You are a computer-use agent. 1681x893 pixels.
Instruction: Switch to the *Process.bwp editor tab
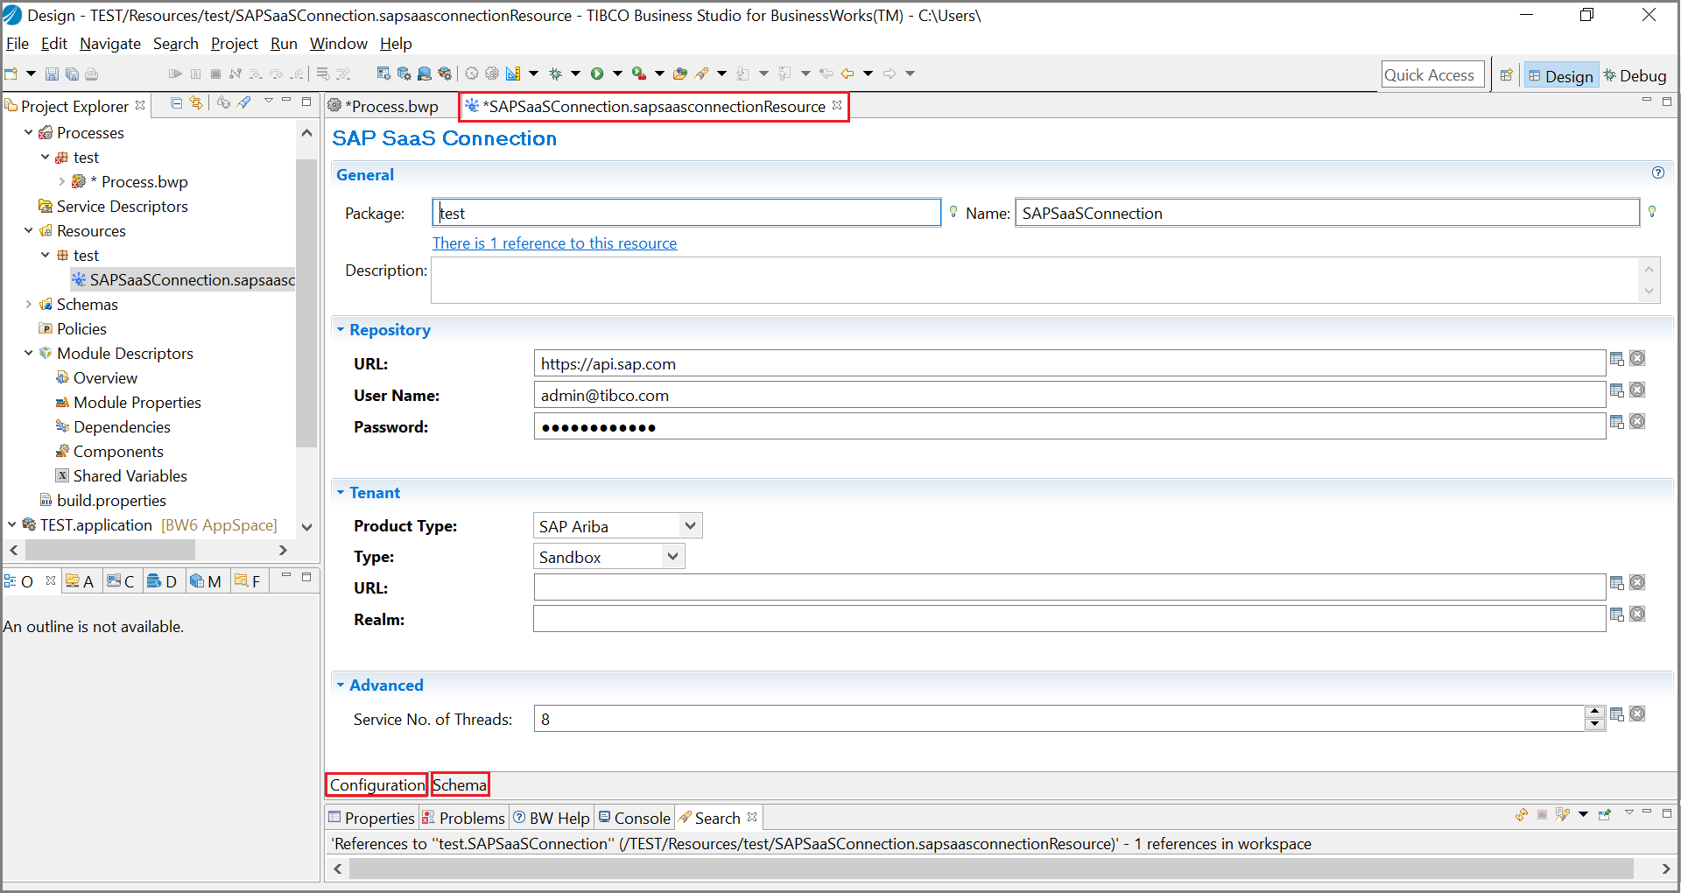(x=385, y=106)
